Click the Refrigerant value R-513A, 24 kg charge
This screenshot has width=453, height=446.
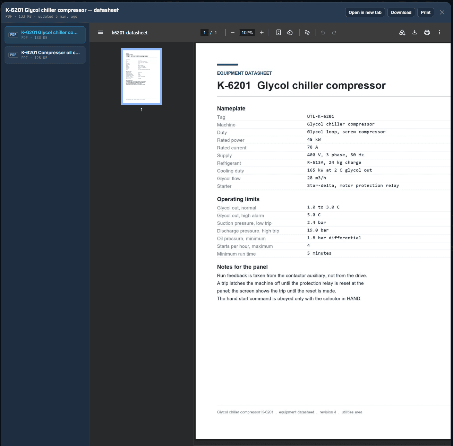click(x=334, y=162)
